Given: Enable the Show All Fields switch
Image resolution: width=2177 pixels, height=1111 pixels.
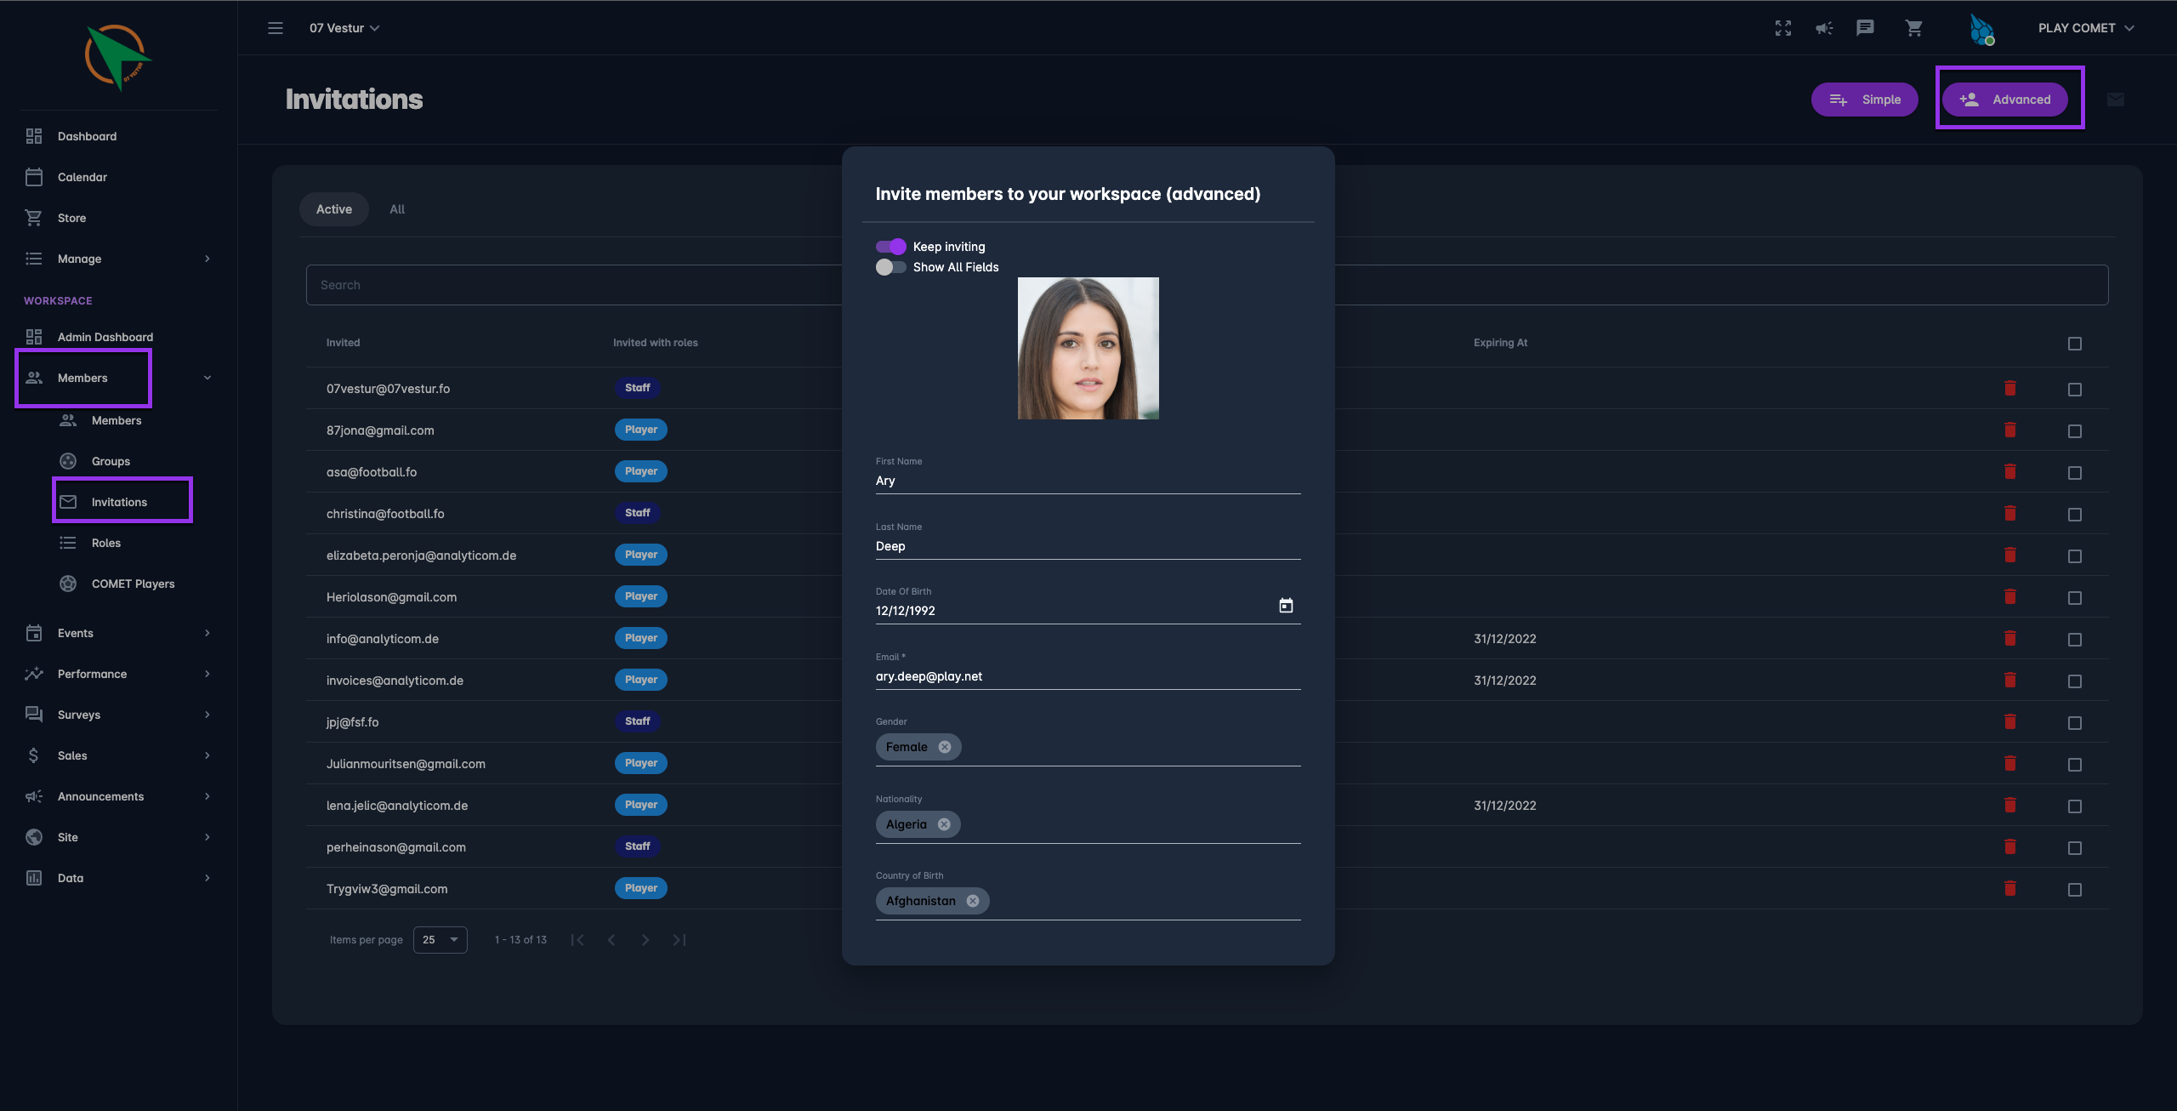Looking at the screenshot, I should [890, 267].
